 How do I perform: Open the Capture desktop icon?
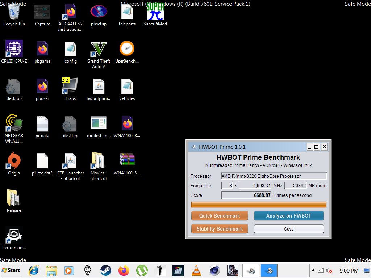[42, 15]
